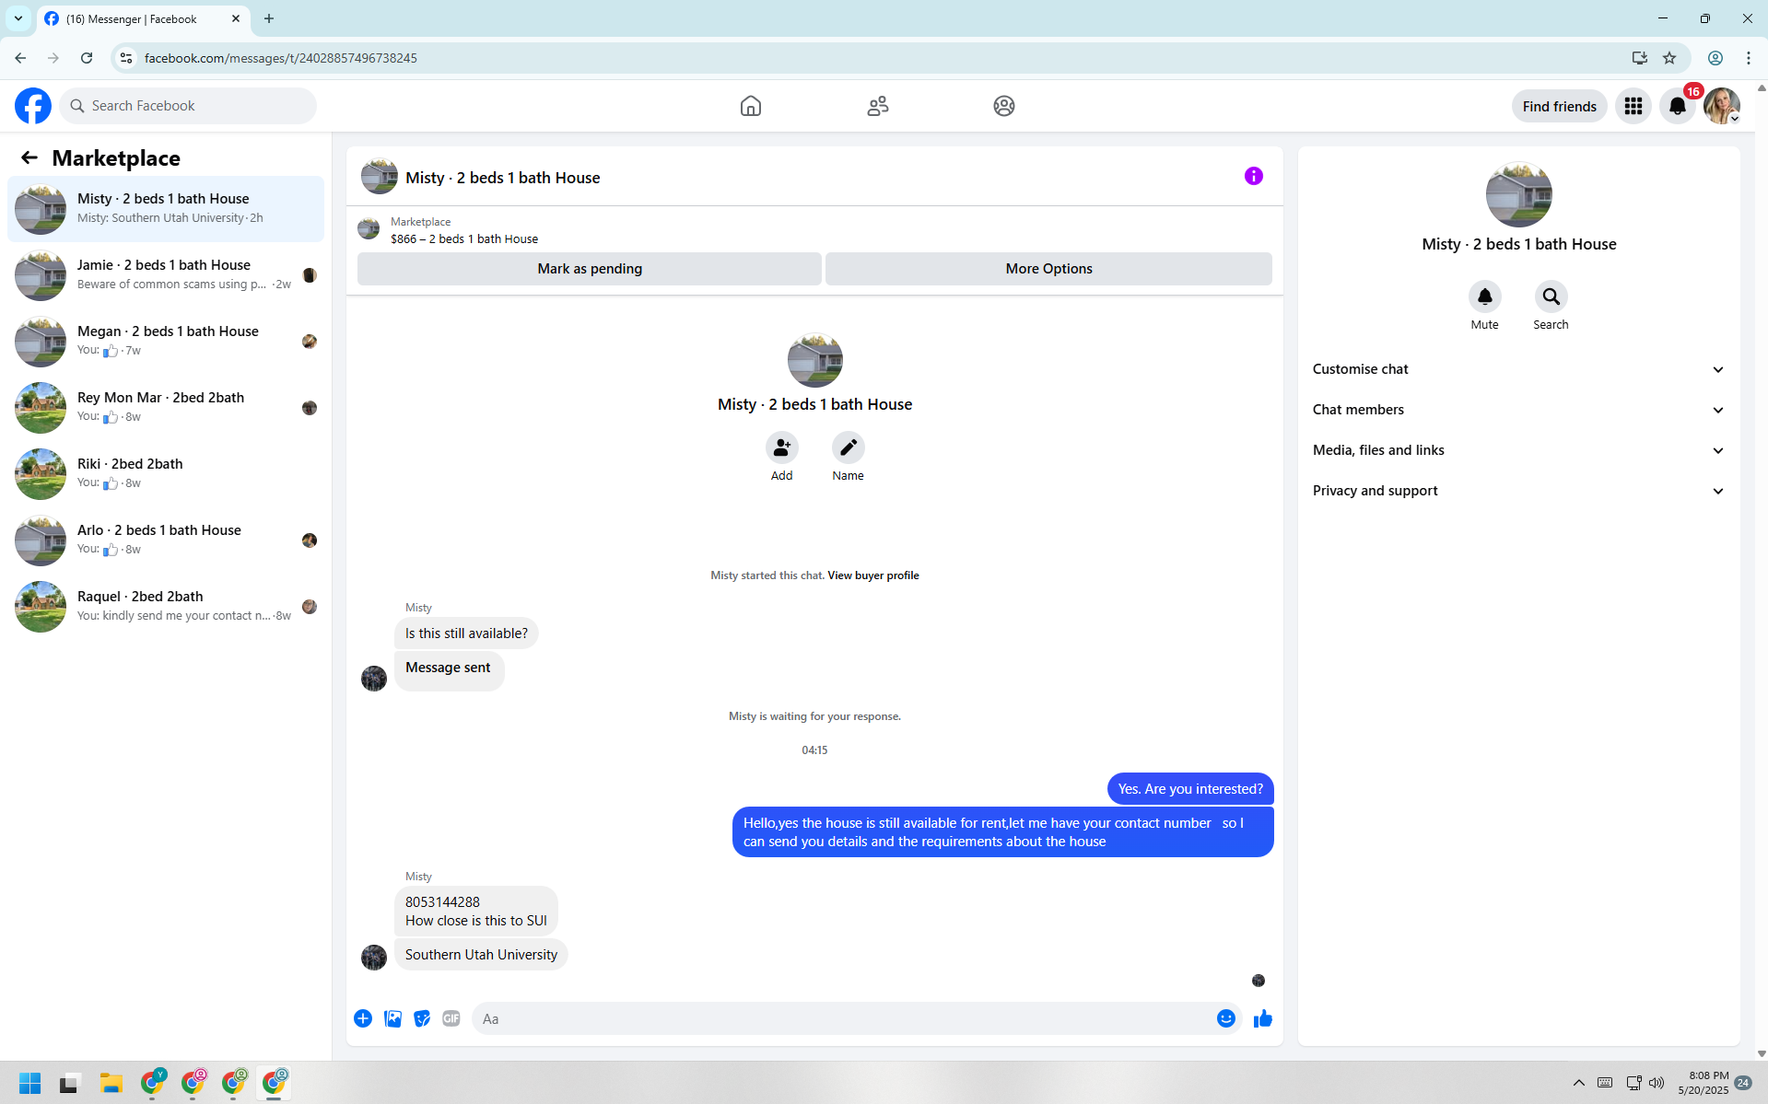
Task: Open the emoji picker in composer
Action: [x=1225, y=1018]
